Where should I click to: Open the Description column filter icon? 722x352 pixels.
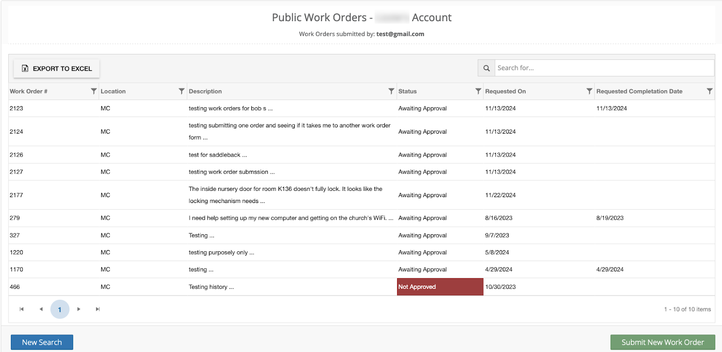(391, 91)
